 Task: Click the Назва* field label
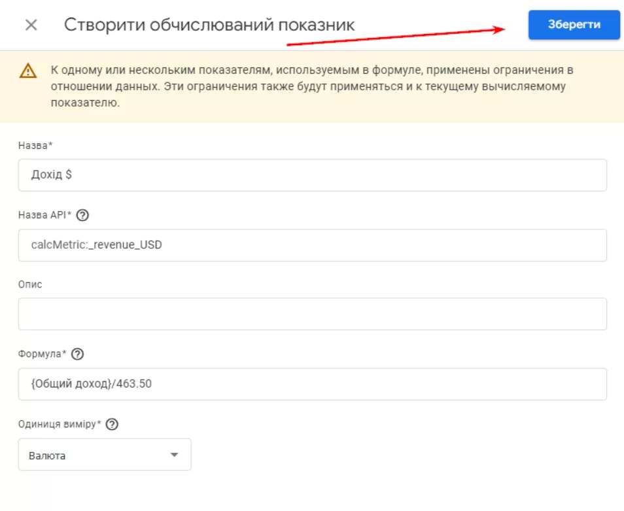coord(35,146)
